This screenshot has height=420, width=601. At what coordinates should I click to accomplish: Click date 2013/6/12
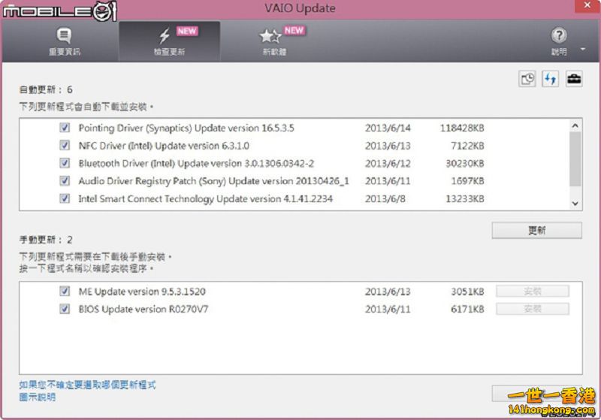(388, 164)
